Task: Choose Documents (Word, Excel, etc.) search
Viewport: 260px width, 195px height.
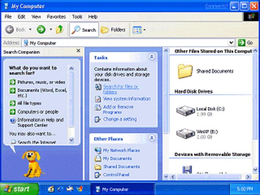Action: click(x=42, y=93)
